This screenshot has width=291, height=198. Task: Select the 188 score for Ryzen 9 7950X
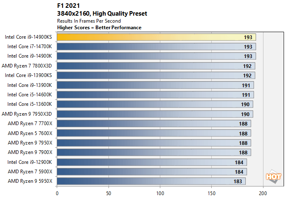pos(243,143)
